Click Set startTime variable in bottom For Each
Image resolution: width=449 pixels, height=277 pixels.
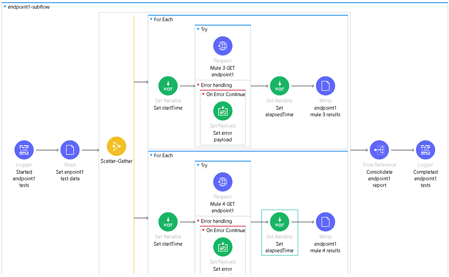pos(168,222)
